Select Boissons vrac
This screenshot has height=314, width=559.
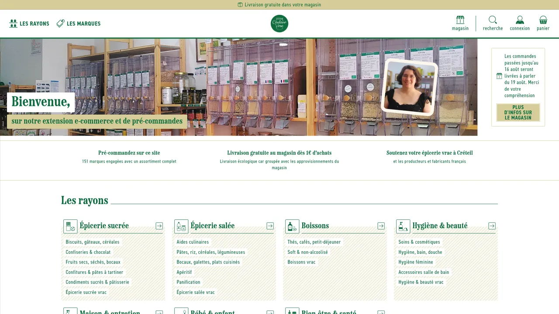[301, 262]
